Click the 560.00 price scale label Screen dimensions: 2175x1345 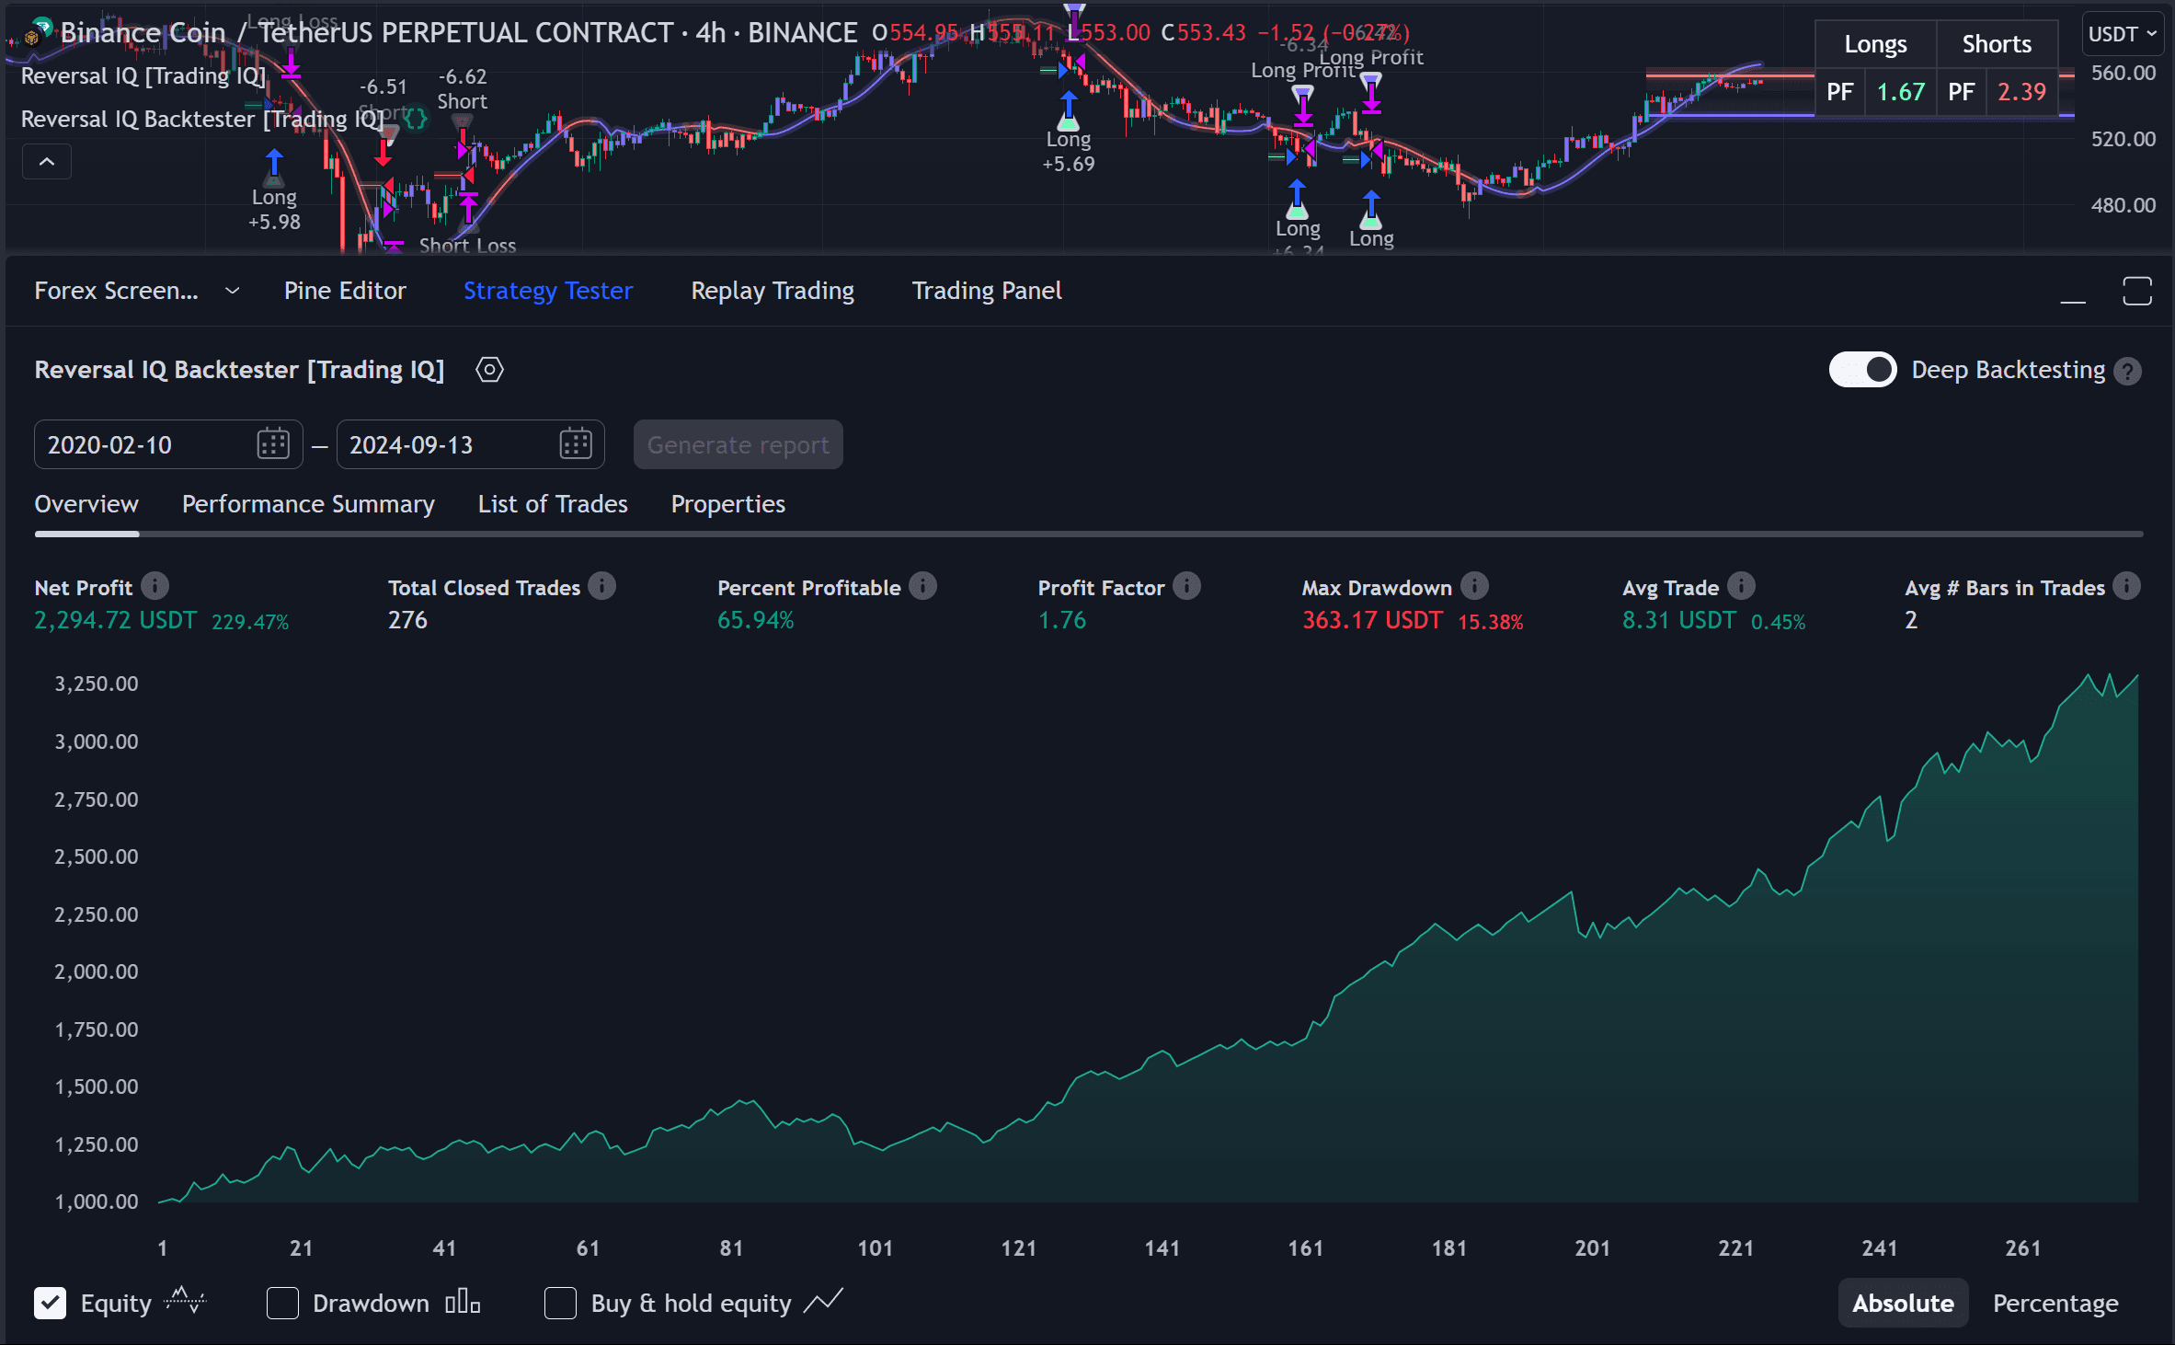coord(2123,73)
